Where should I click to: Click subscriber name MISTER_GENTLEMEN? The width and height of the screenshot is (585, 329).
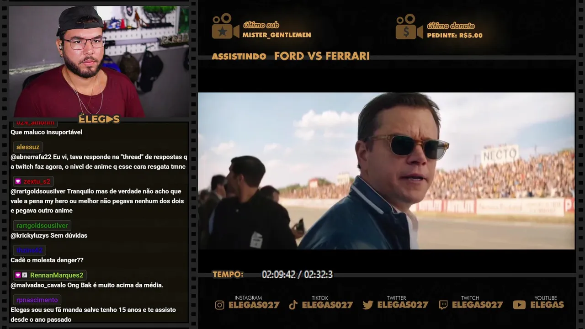pos(277,35)
